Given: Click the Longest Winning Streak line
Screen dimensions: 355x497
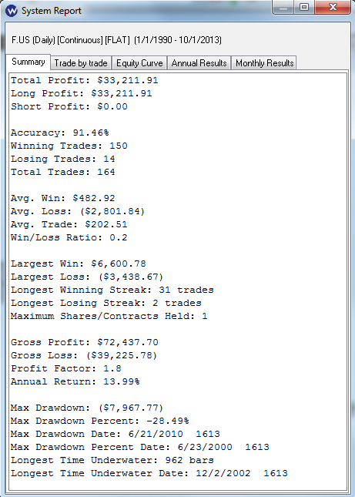Looking at the screenshot, I should coord(112,290).
